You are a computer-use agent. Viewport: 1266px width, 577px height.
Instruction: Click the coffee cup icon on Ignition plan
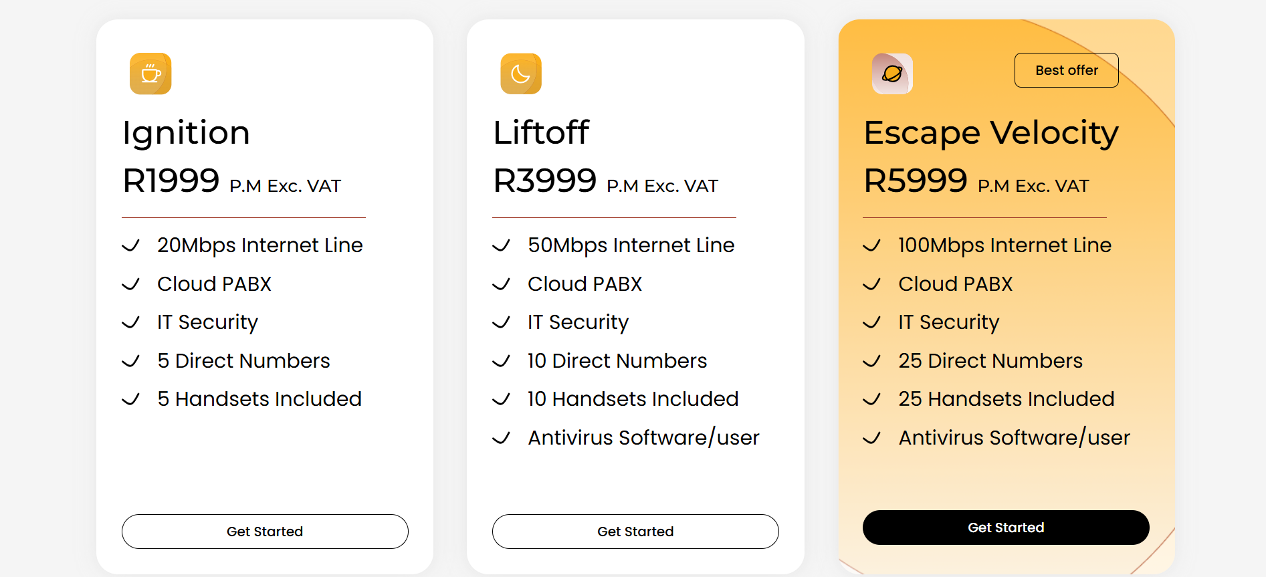(x=150, y=74)
